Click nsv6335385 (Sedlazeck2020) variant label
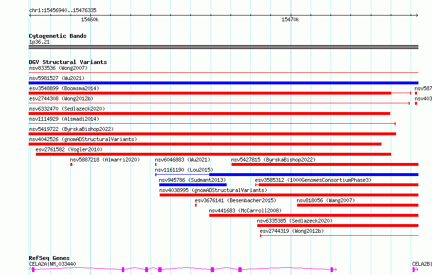The width and height of the screenshot is (432, 275). pyautogui.click(x=295, y=221)
